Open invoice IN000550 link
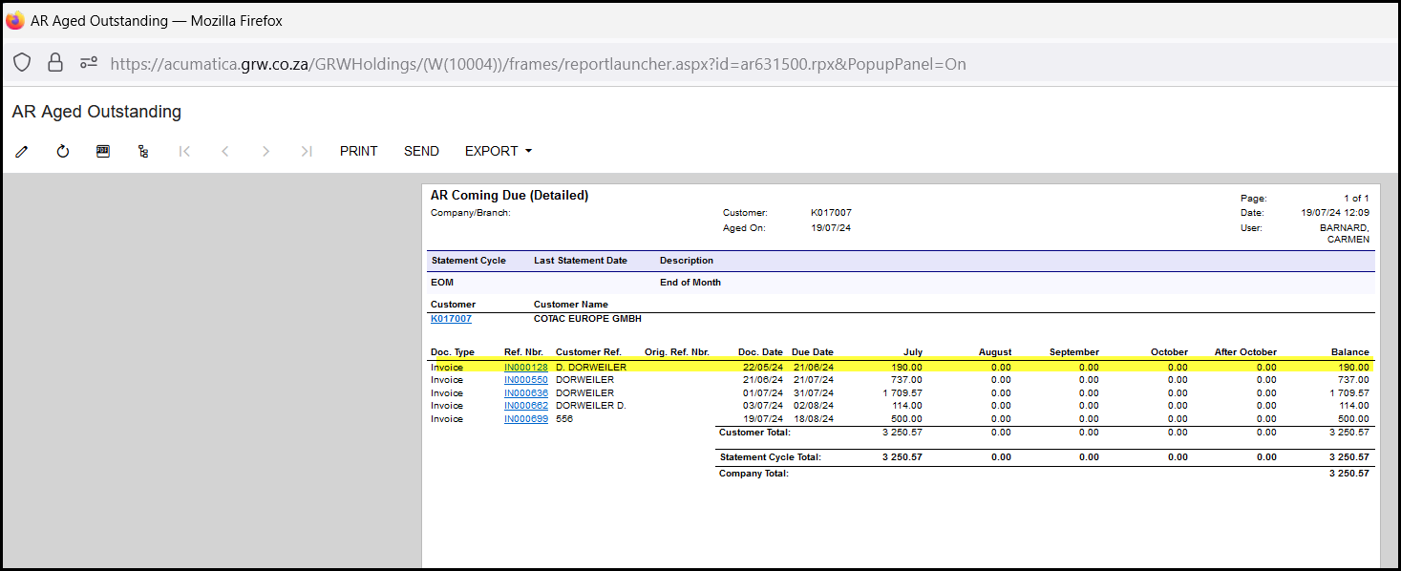The image size is (1401, 571). click(525, 380)
